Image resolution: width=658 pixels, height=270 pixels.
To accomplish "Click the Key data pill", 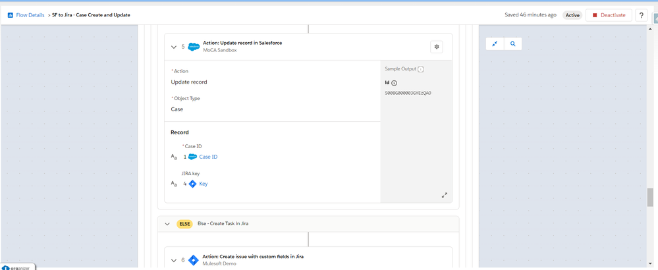I will [x=203, y=184].
